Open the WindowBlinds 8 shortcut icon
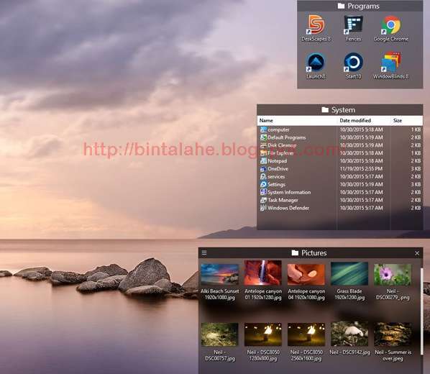Screen dimensions: 430x374 tap(391, 63)
